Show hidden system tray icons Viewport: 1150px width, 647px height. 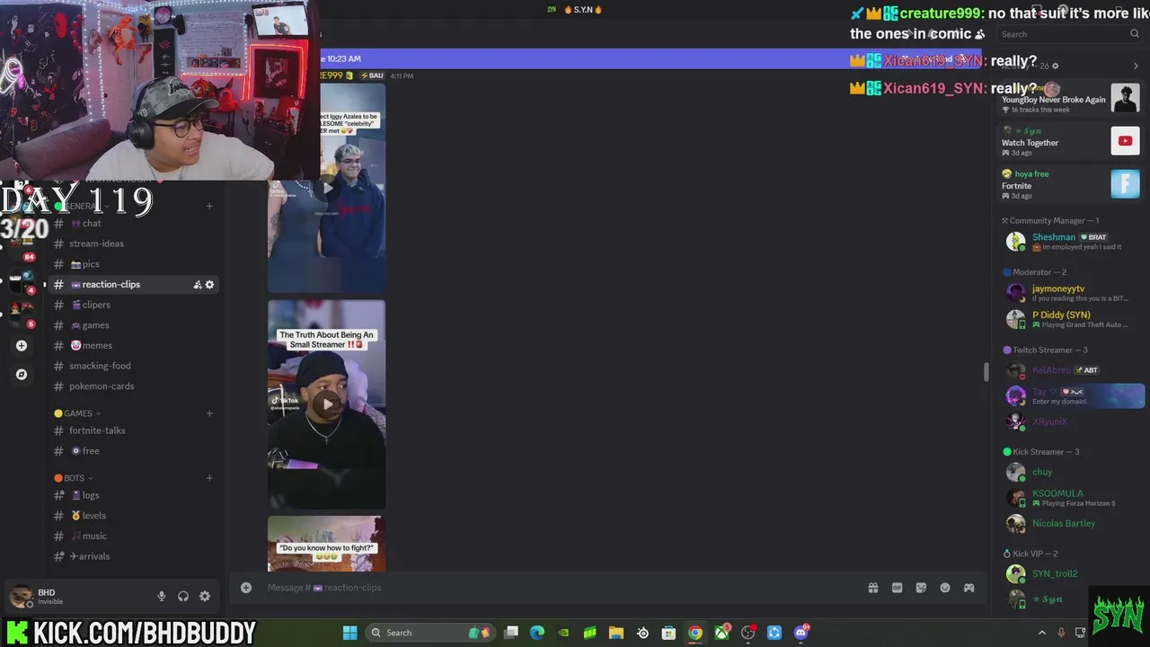1042,633
